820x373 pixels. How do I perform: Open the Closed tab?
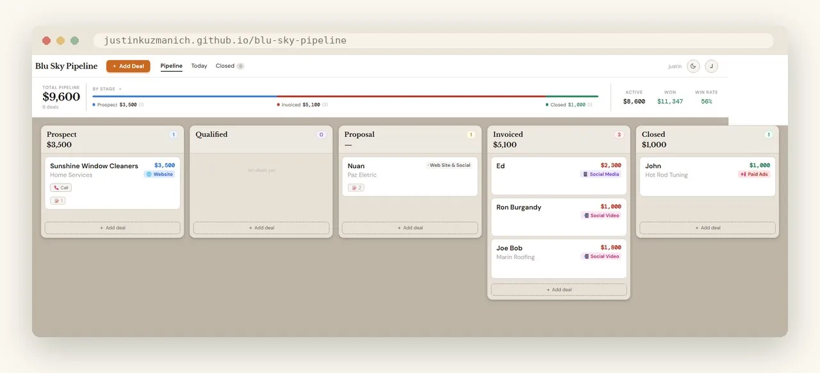(x=229, y=66)
